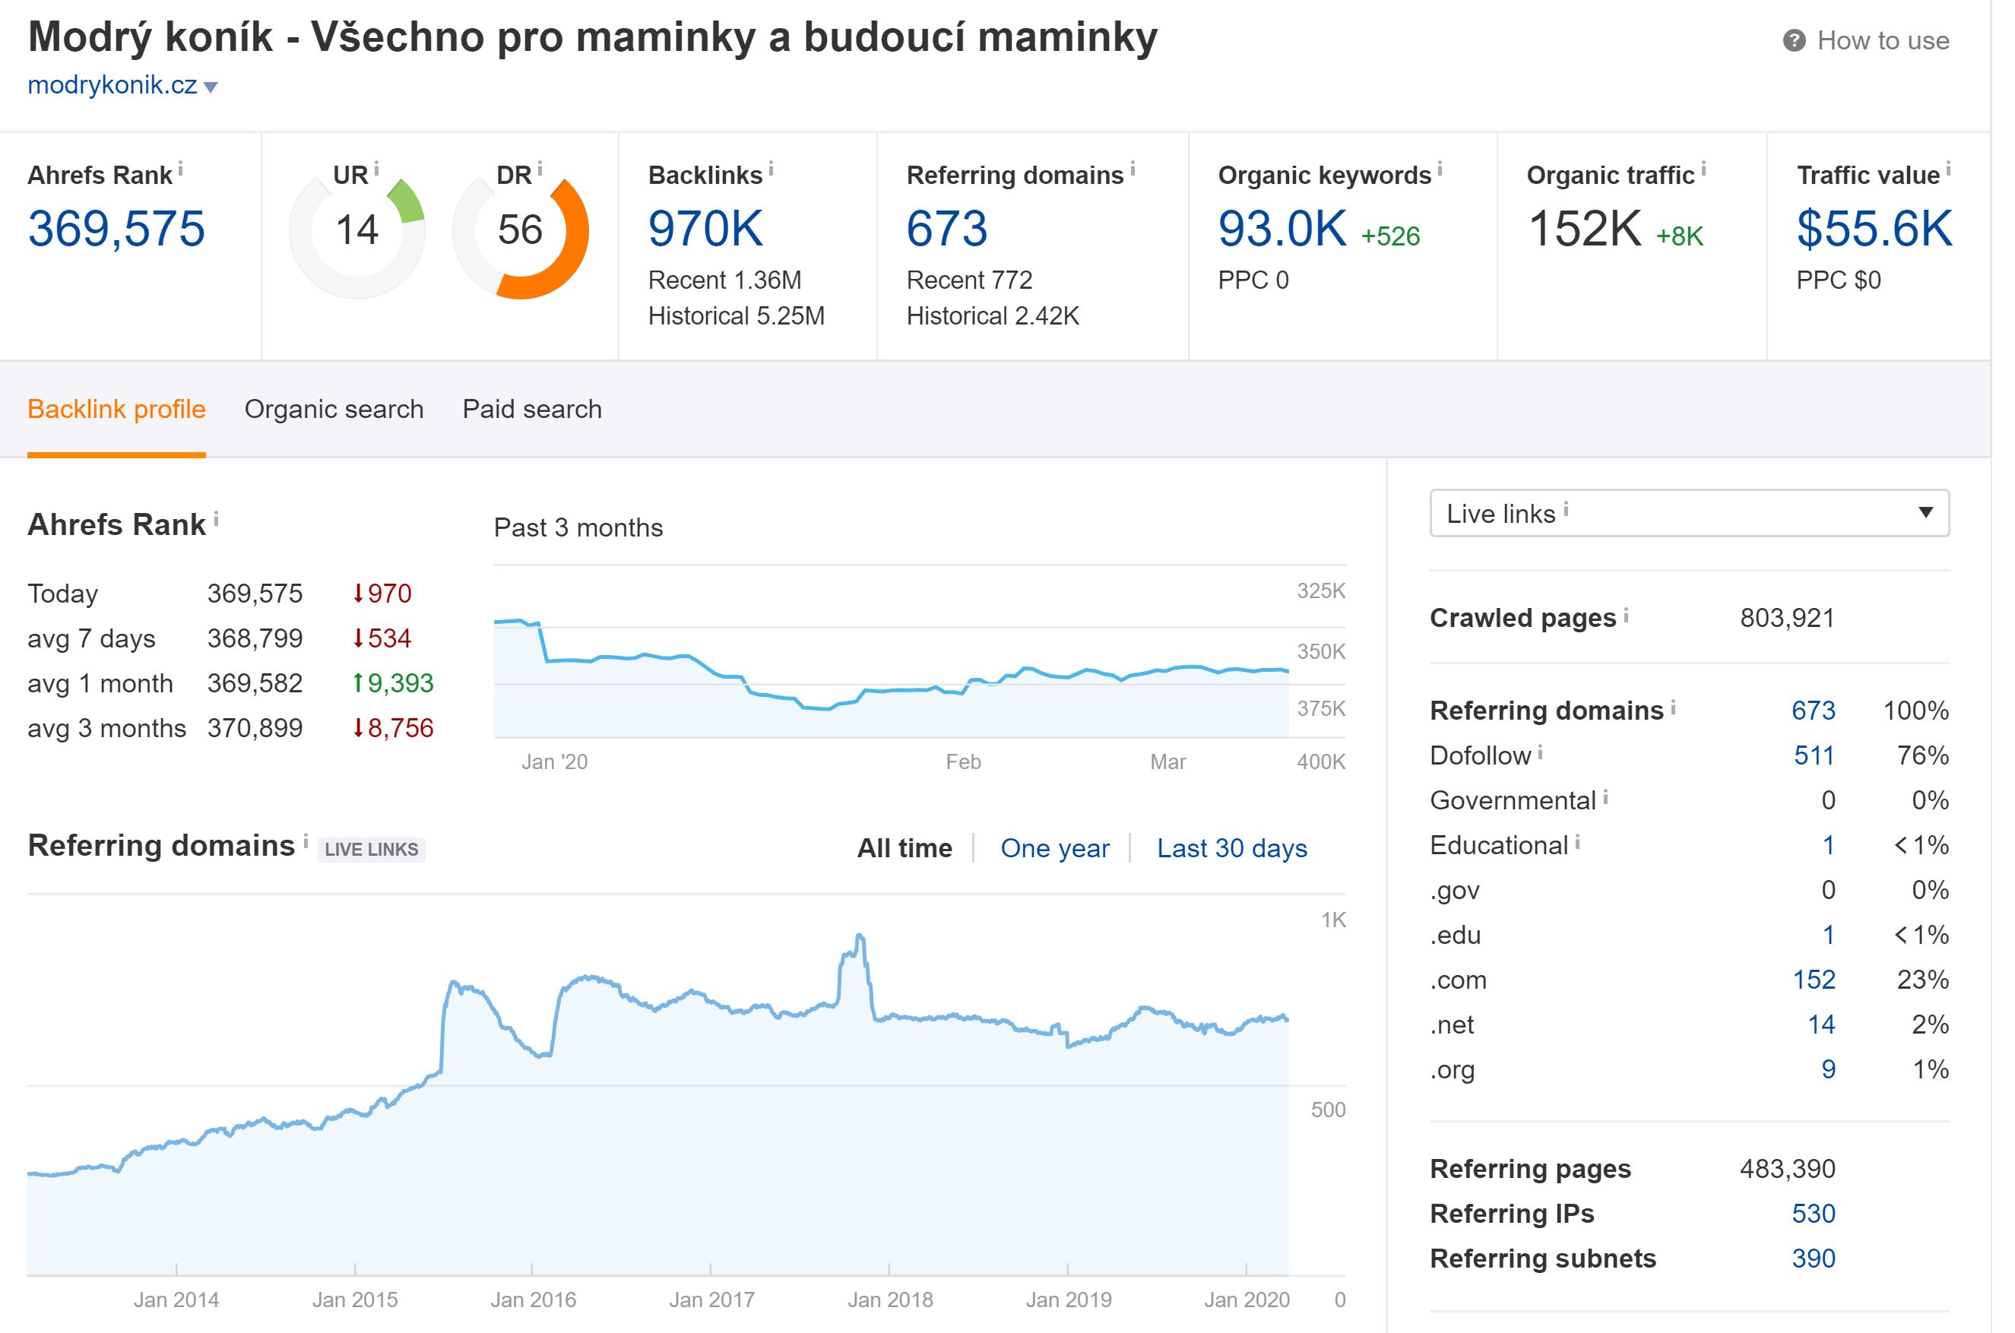
Task: Click the How to use help icon
Action: (1794, 41)
